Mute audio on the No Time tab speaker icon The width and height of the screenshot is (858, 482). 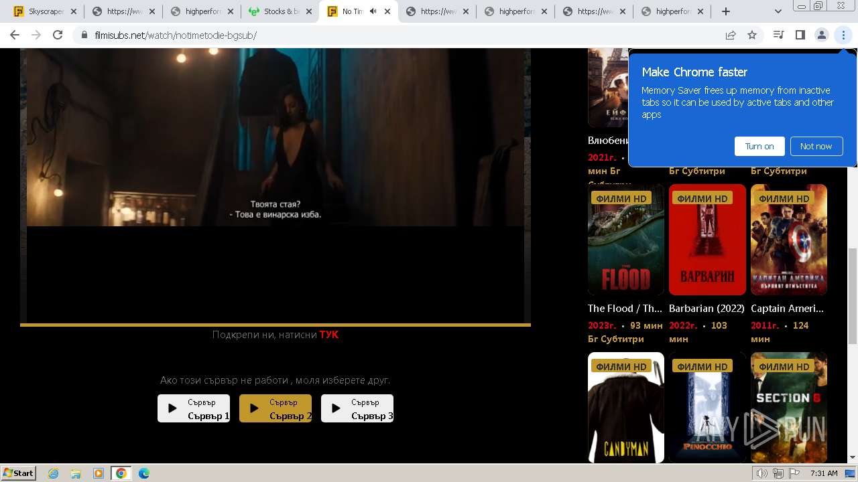pyautogui.click(x=373, y=11)
